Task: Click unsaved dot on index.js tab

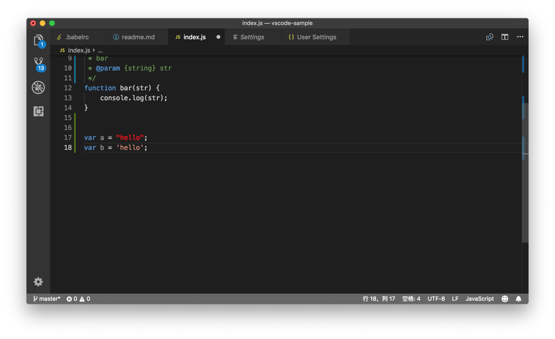Action: 218,37
